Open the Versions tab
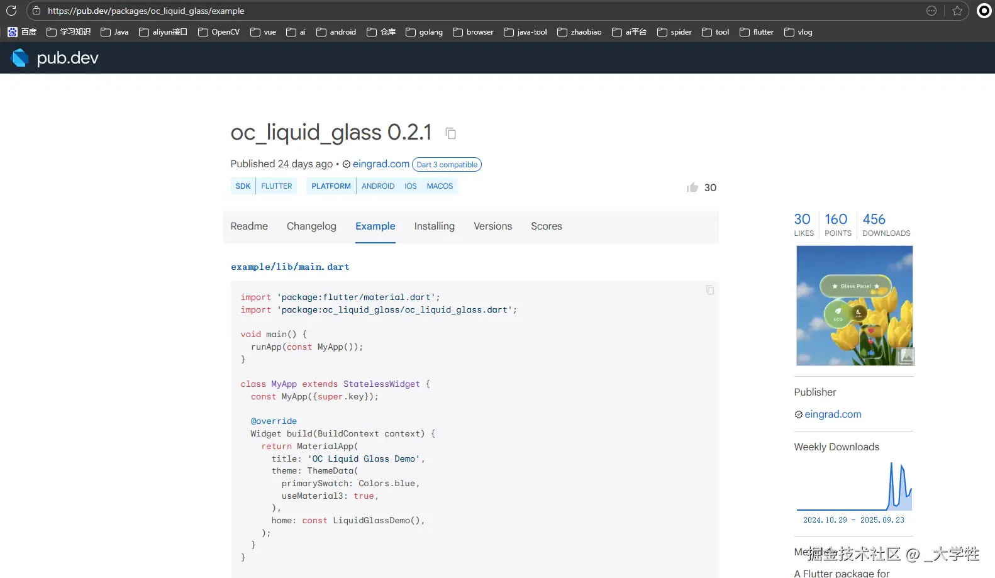The width and height of the screenshot is (995, 578). click(493, 226)
